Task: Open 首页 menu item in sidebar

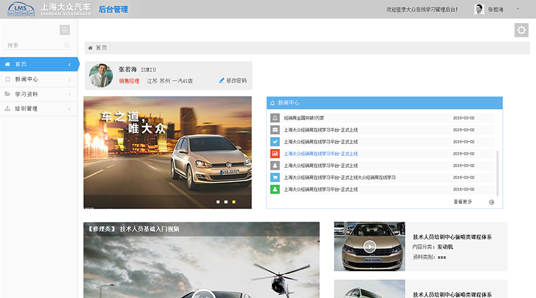Action: [x=39, y=64]
